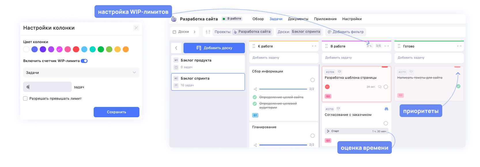Screen dimensions: 480x167
Task: Uncheck completed task Написать тексты для сайта
Action: [458, 86]
